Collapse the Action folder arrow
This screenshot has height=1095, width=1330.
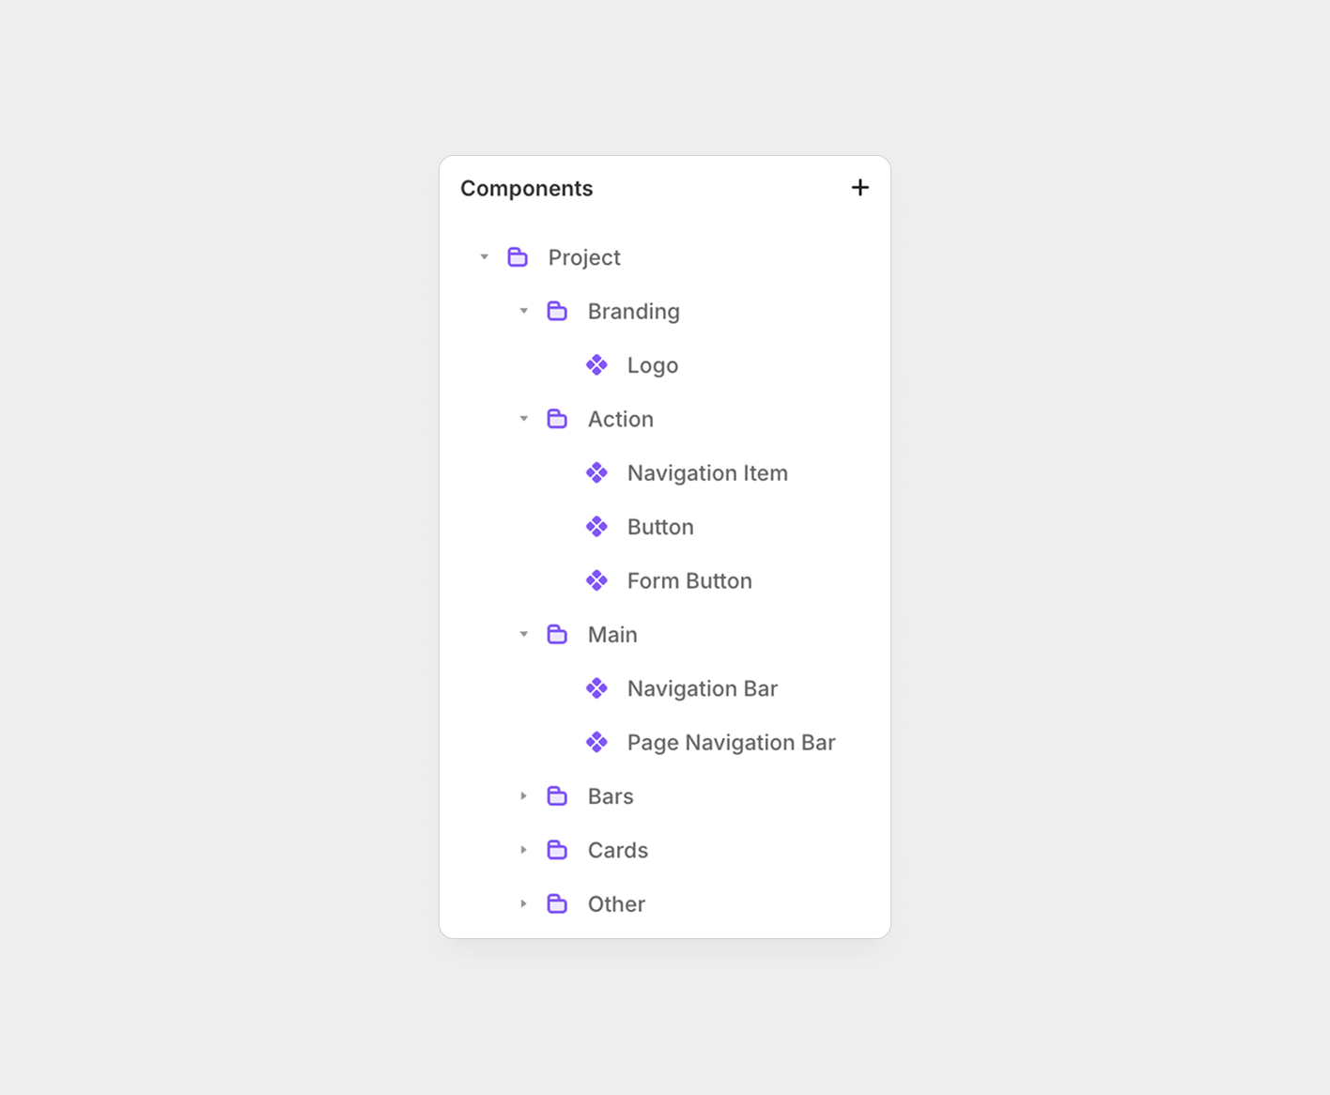point(524,419)
